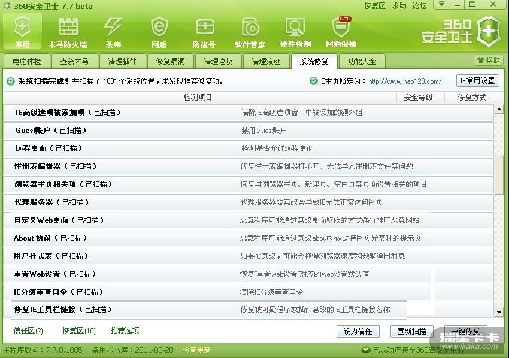
Task: Select the IE高级选项被添加项 row
Action: pos(249,113)
